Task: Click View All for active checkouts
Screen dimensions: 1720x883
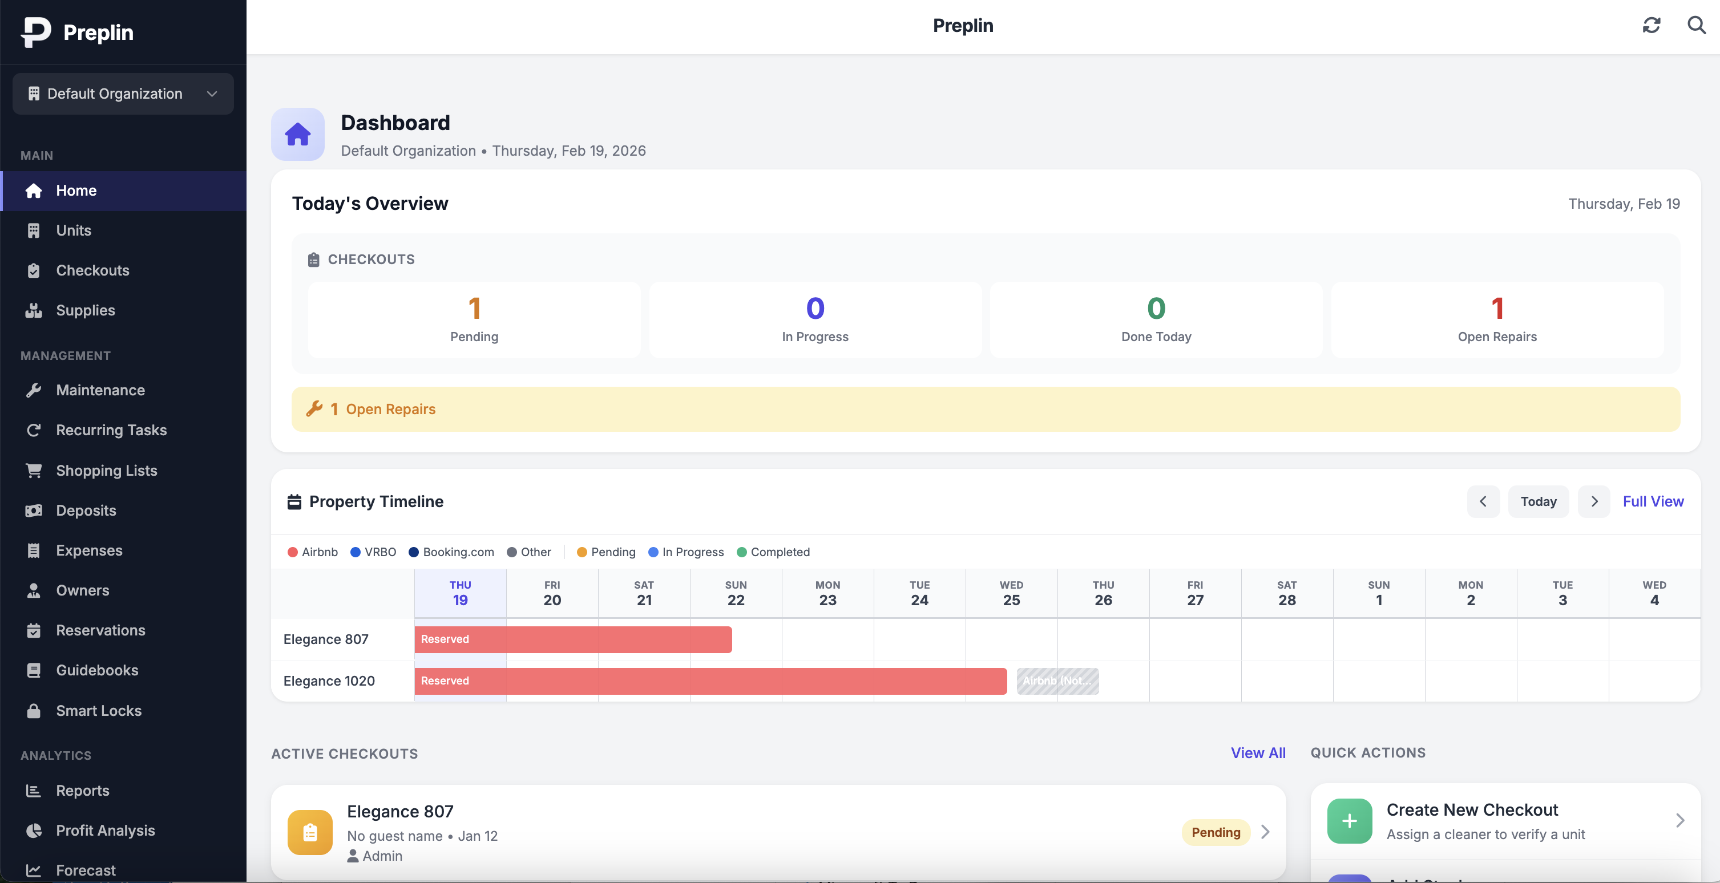Action: (1258, 753)
